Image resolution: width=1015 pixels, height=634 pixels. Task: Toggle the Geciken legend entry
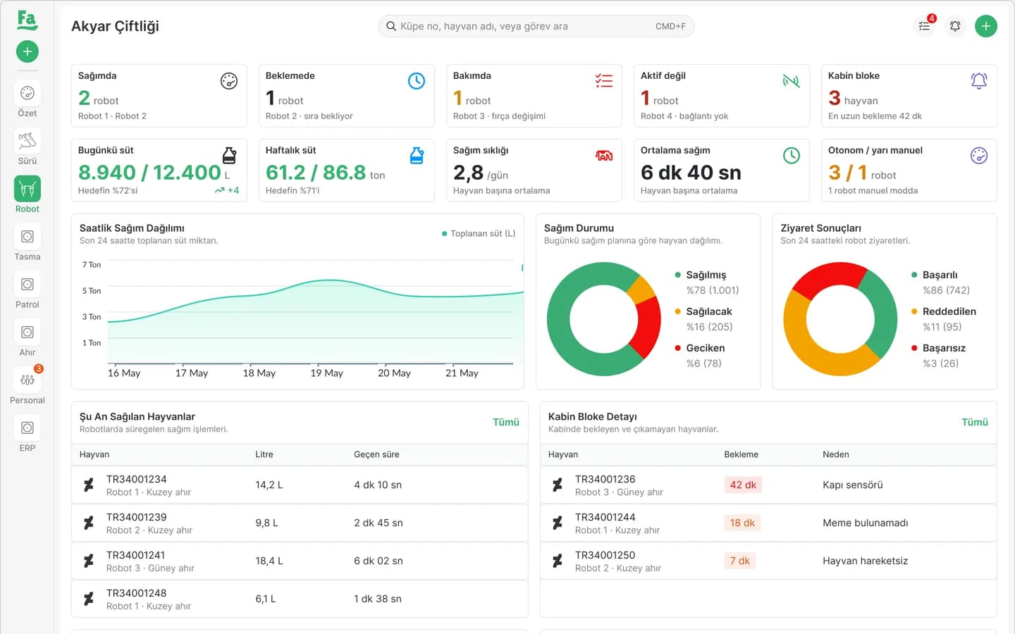700,356
